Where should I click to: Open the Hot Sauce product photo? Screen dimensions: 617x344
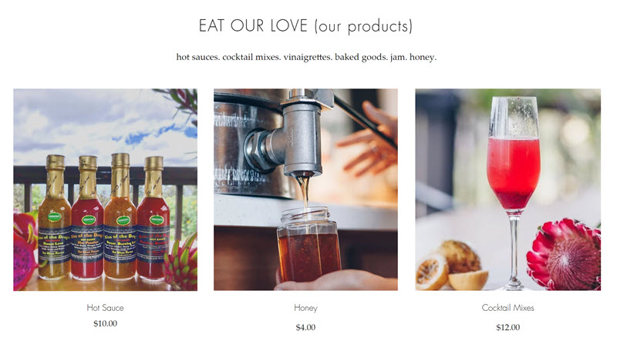[105, 189]
